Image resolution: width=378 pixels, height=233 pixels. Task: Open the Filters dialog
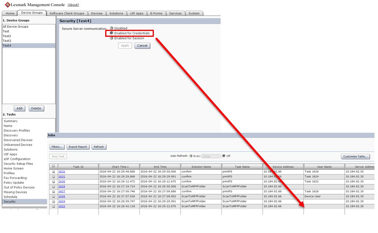tap(57, 147)
